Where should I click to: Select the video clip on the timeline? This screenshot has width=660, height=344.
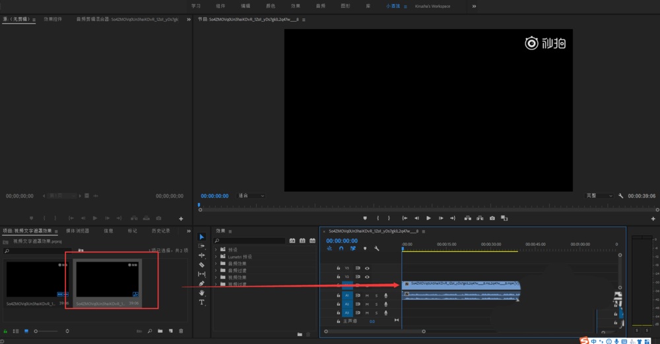(461, 284)
